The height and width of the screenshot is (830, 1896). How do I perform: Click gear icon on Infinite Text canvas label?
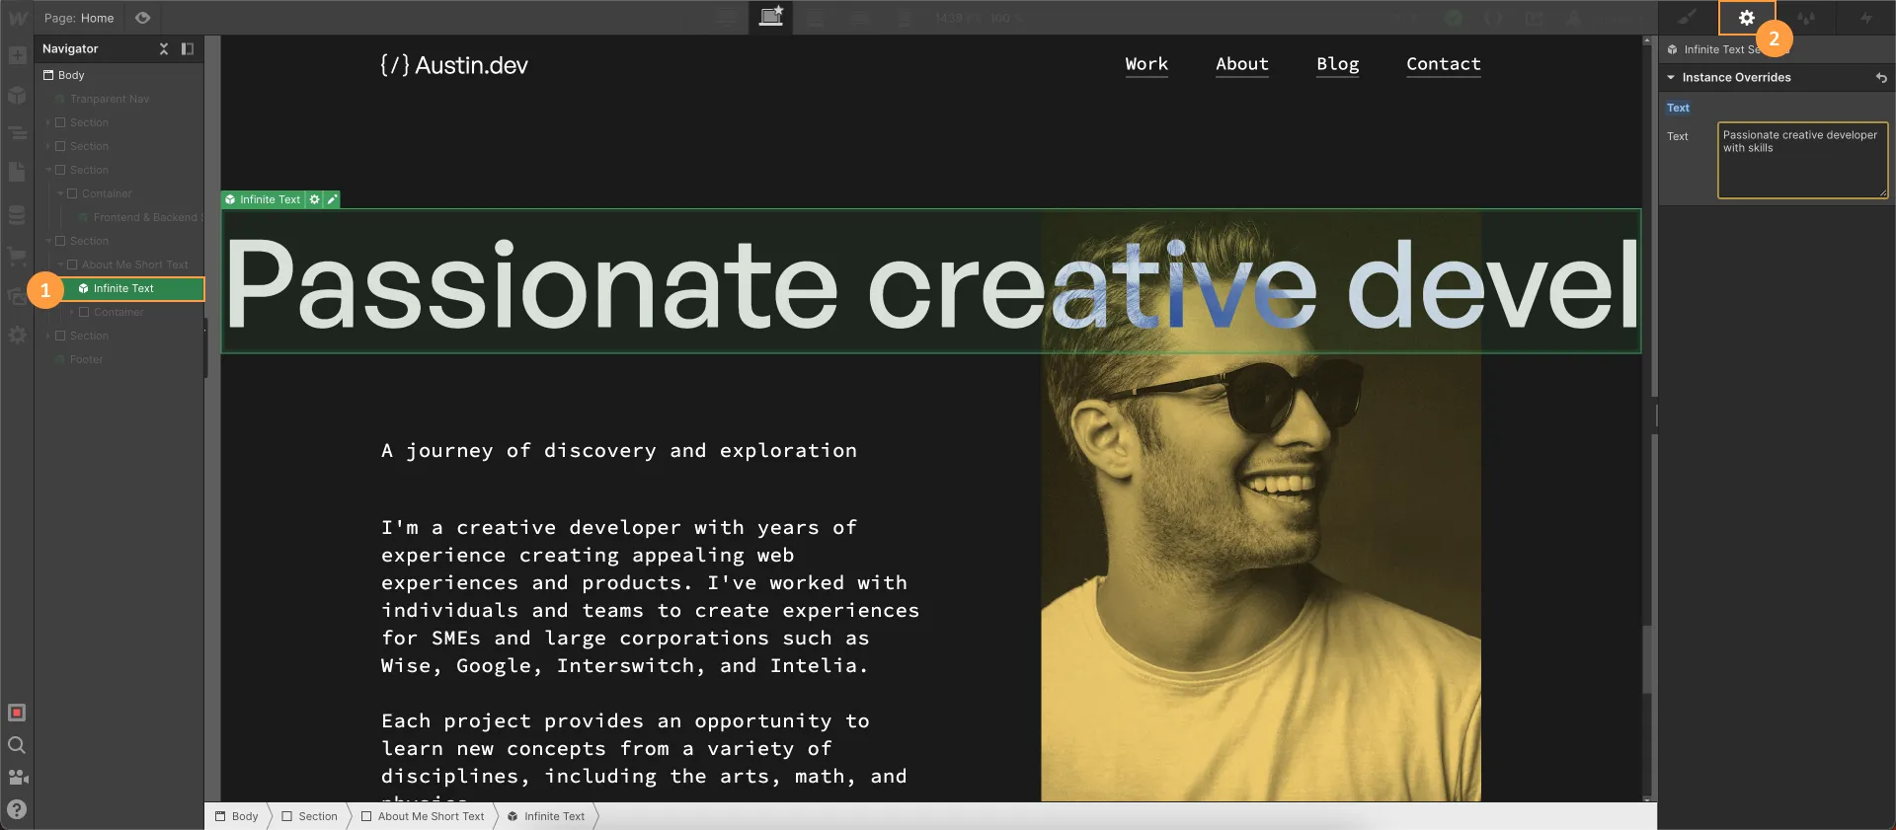[x=315, y=199]
